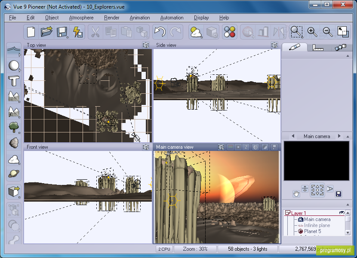Screen dimensions: 357x258
Task: Switch to the Aspect paintbrush tab
Action: coord(295,47)
